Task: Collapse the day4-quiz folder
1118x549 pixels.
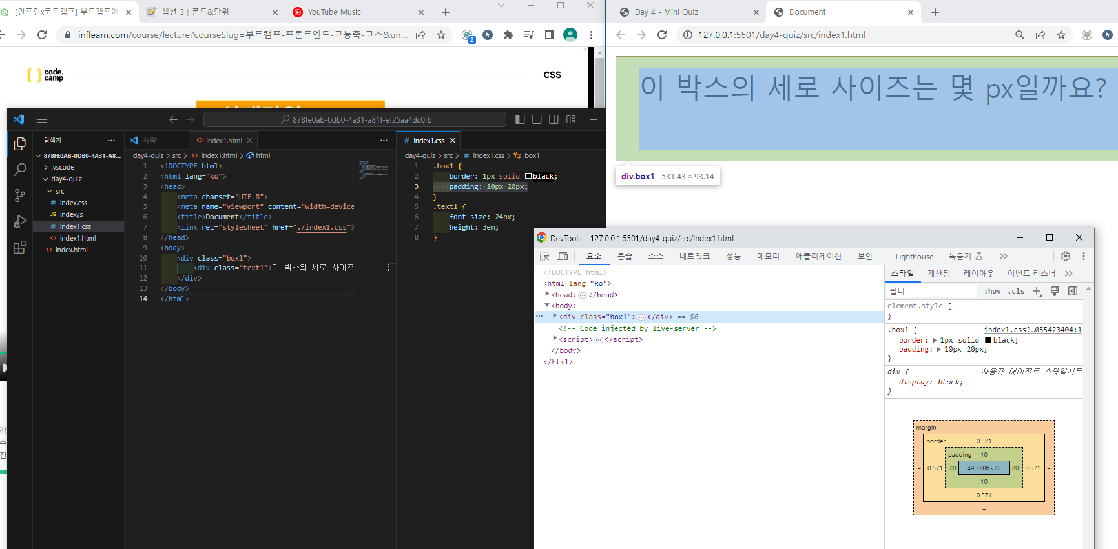Action: click(67, 179)
